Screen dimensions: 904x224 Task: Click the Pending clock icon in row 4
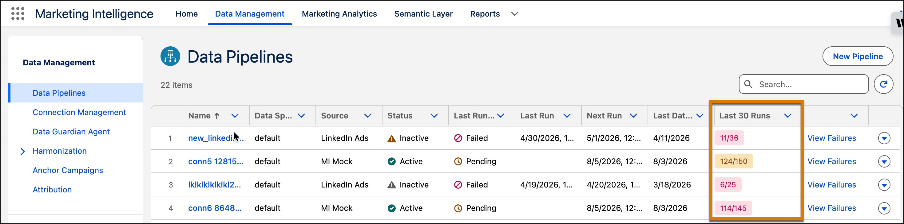[458, 208]
